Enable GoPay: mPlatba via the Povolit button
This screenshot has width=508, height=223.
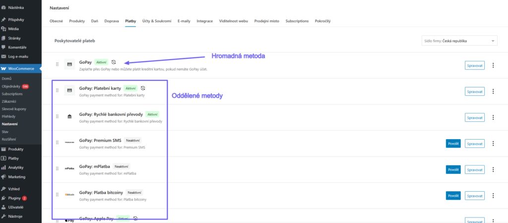(453, 169)
